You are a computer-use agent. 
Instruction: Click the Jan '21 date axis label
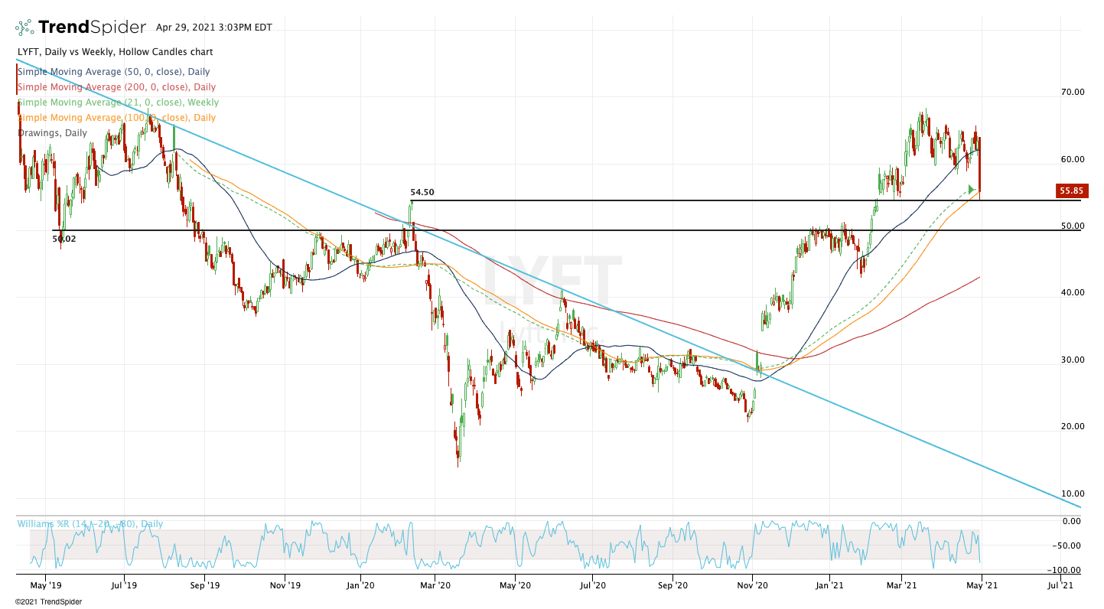pyautogui.click(x=829, y=587)
